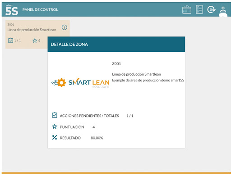The image size is (231, 175).
Task: Click the PUNTUACION value 4
Action: click(93, 127)
